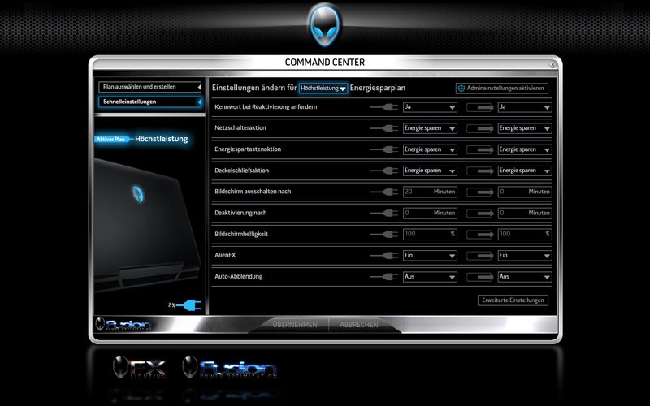Click battery icon in Bildschirmhelligkeit row
This screenshot has width=650, height=406.
tap(480, 235)
